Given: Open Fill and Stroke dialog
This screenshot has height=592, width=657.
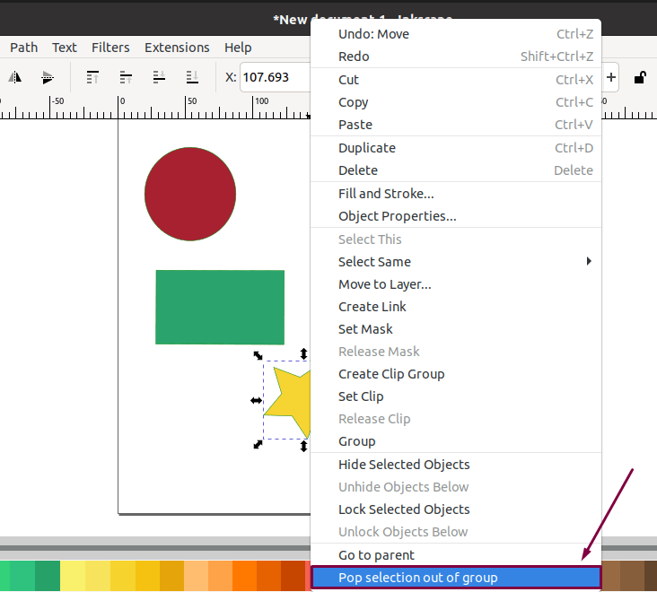Looking at the screenshot, I should pyautogui.click(x=456, y=194).
